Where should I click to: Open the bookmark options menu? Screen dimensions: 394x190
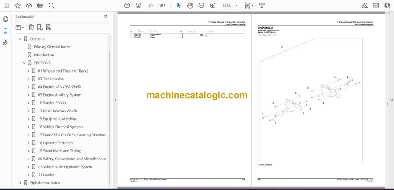pyautogui.click(x=20, y=28)
